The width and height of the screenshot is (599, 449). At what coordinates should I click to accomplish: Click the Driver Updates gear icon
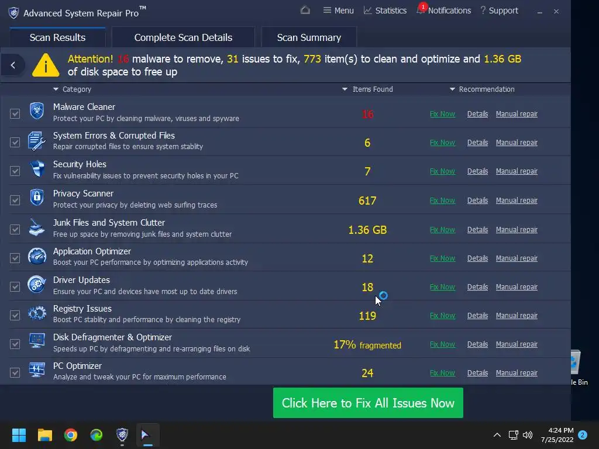pyautogui.click(x=37, y=285)
